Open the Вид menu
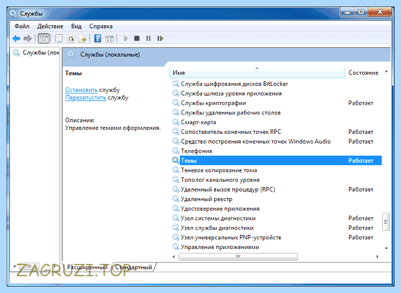This screenshot has width=401, height=293. (x=76, y=27)
